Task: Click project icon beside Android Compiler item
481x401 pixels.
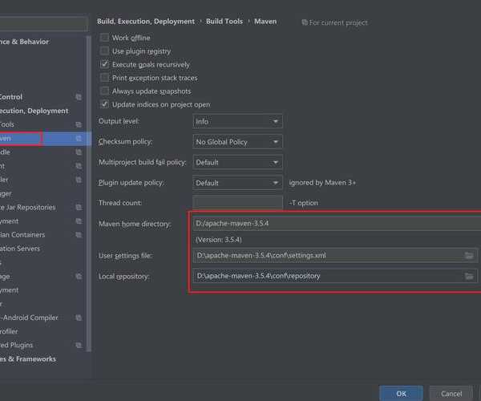Action: [x=79, y=318]
